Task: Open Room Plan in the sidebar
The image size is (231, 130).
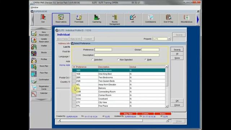Action: (x=41, y=67)
